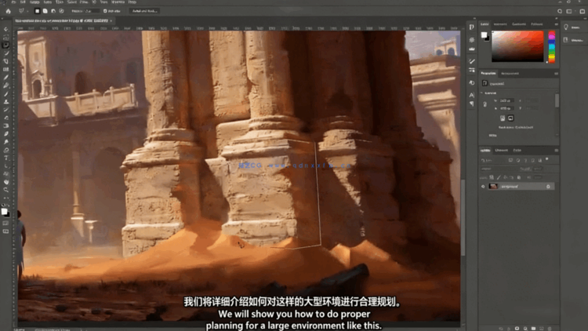Viewport: 588px width, 331px height.
Task: Toggle the Anti-alias checkbox
Action: tap(105, 11)
